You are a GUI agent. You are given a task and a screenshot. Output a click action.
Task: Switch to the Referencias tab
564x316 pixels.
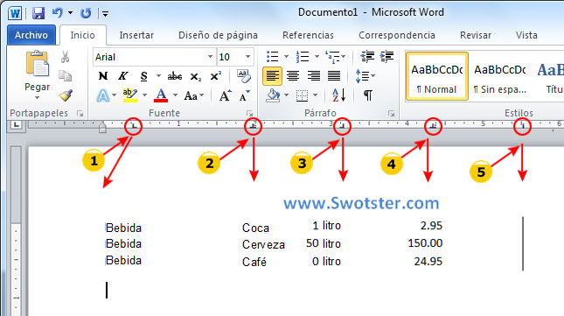308,35
